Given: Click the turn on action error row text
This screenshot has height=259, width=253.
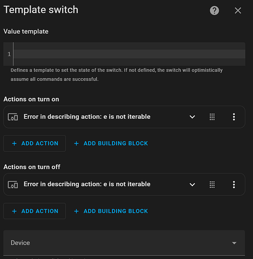Looking at the screenshot, I should [x=87, y=117].
